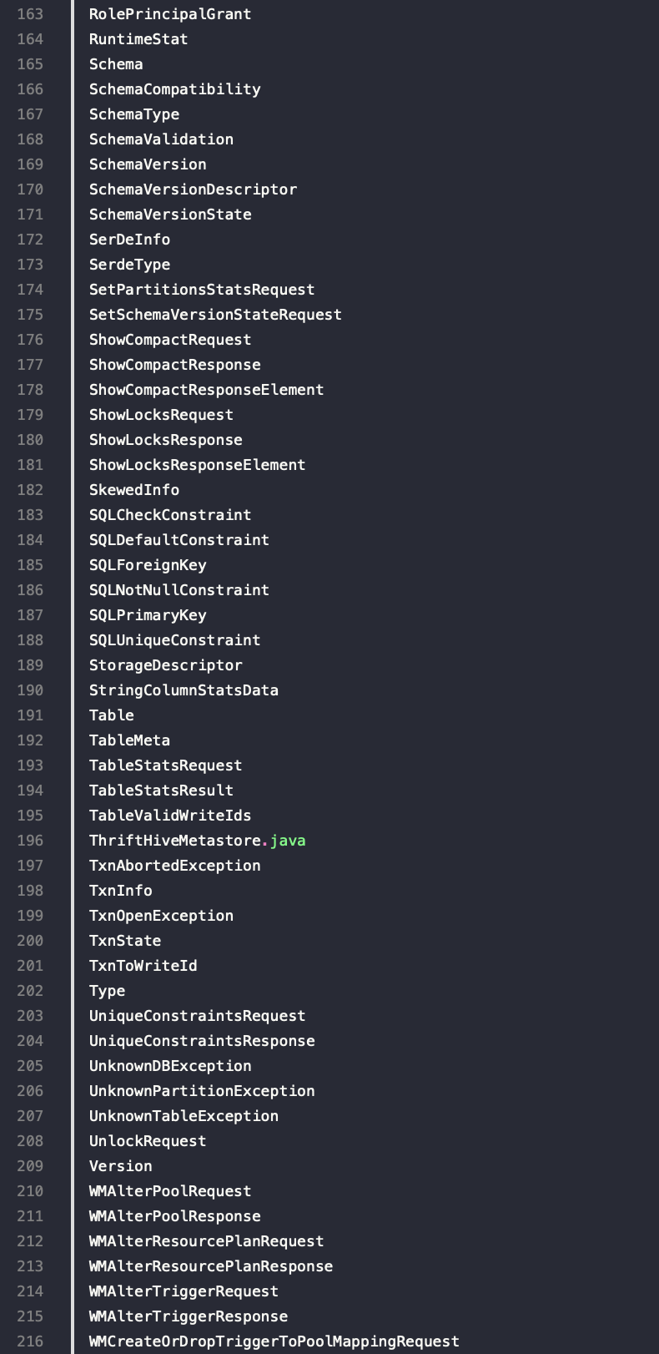Select the ShowLocksResponseElement entry
Viewport: 659px width, 1354px height.
pos(198,465)
